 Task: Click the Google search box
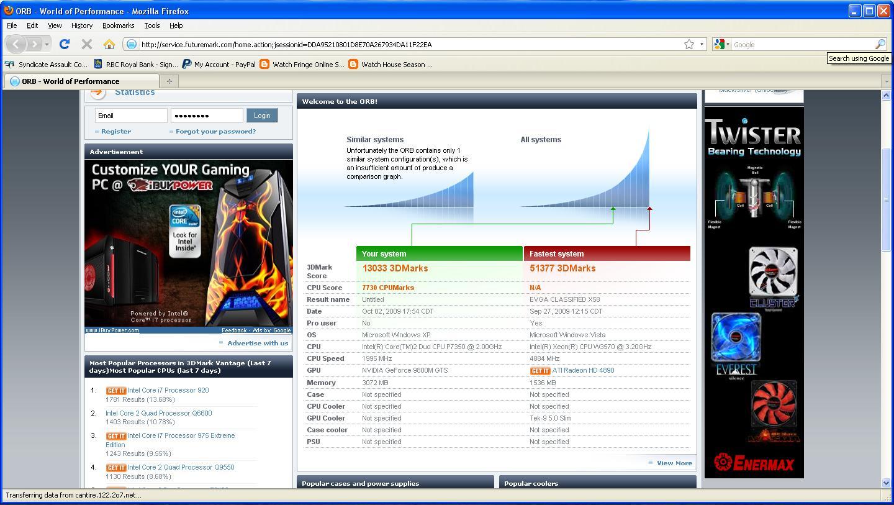click(x=803, y=44)
